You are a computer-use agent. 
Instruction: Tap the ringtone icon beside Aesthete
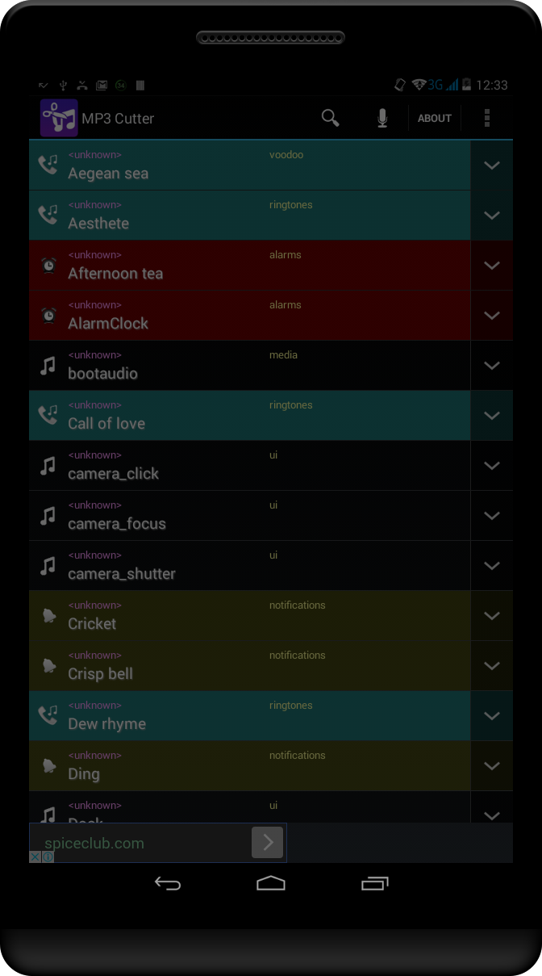(x=48, y=215)
